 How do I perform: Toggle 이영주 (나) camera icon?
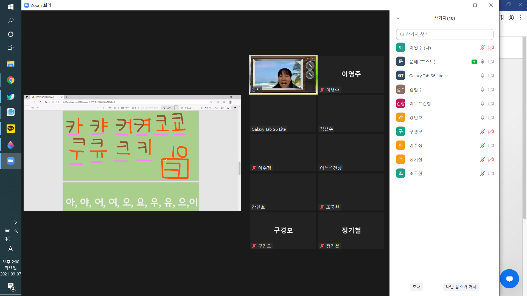tap(491, 48)
